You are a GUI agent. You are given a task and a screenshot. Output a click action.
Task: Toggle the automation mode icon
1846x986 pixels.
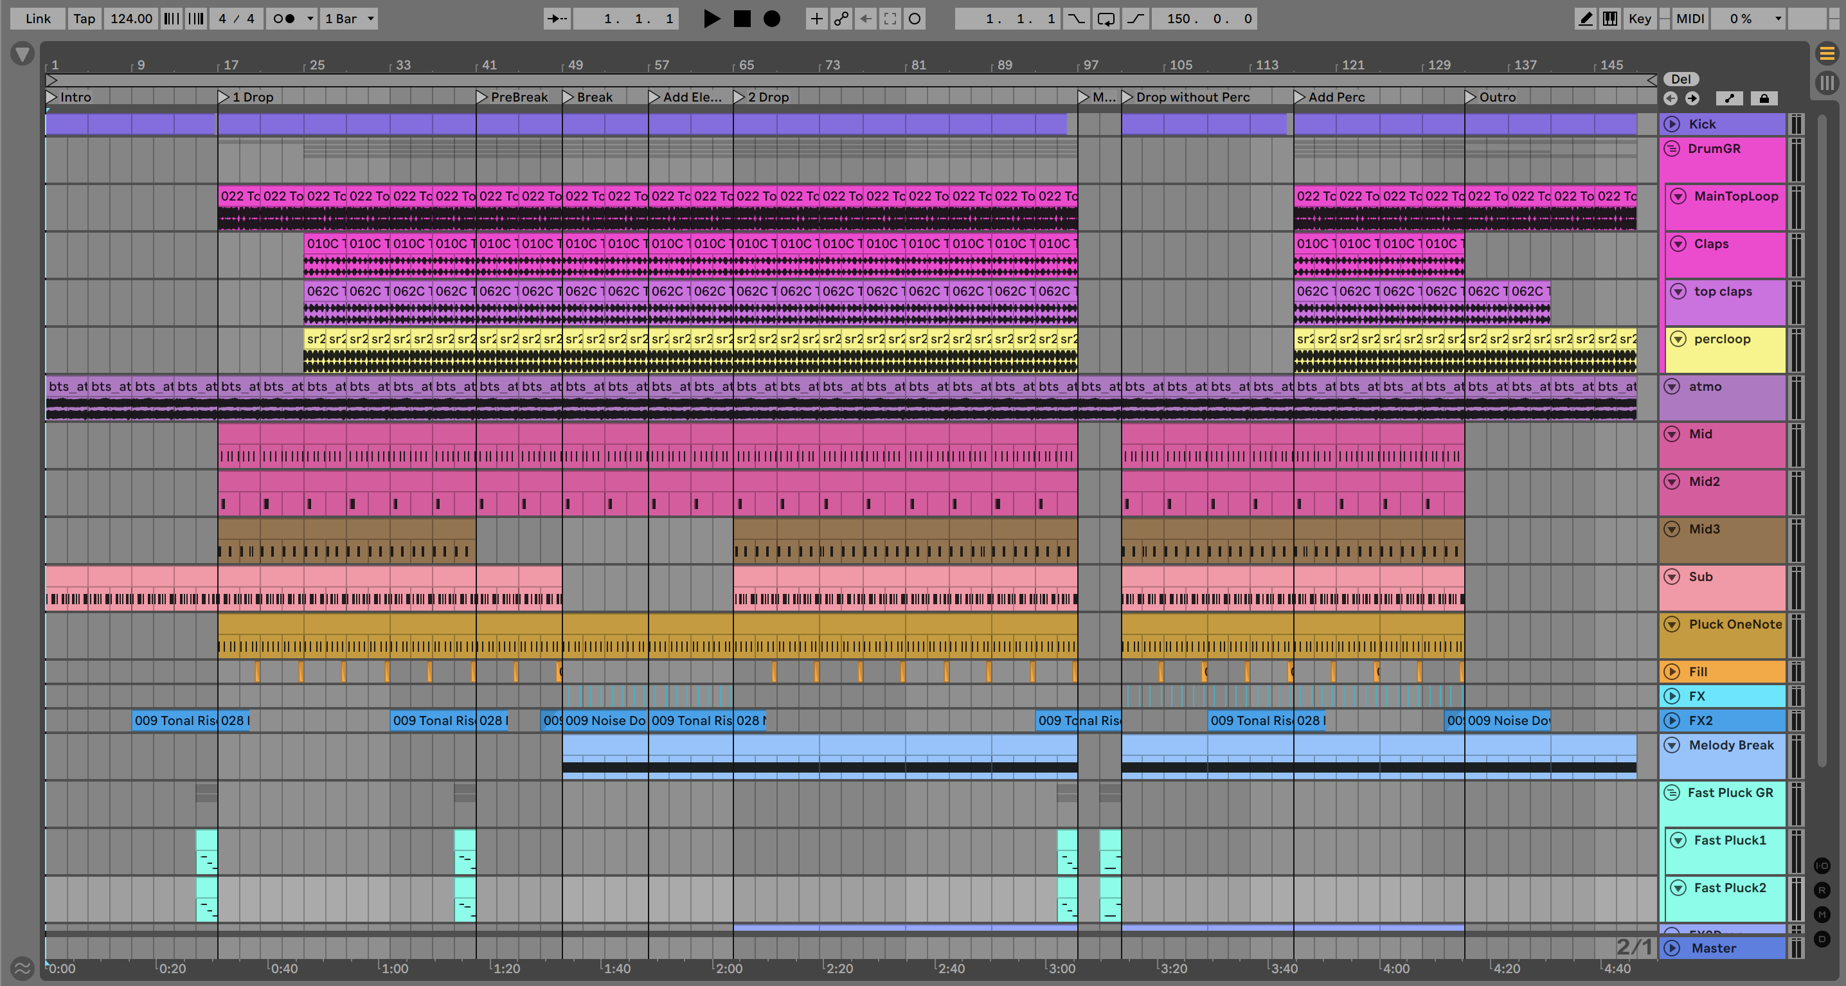tap(1729, 98)
